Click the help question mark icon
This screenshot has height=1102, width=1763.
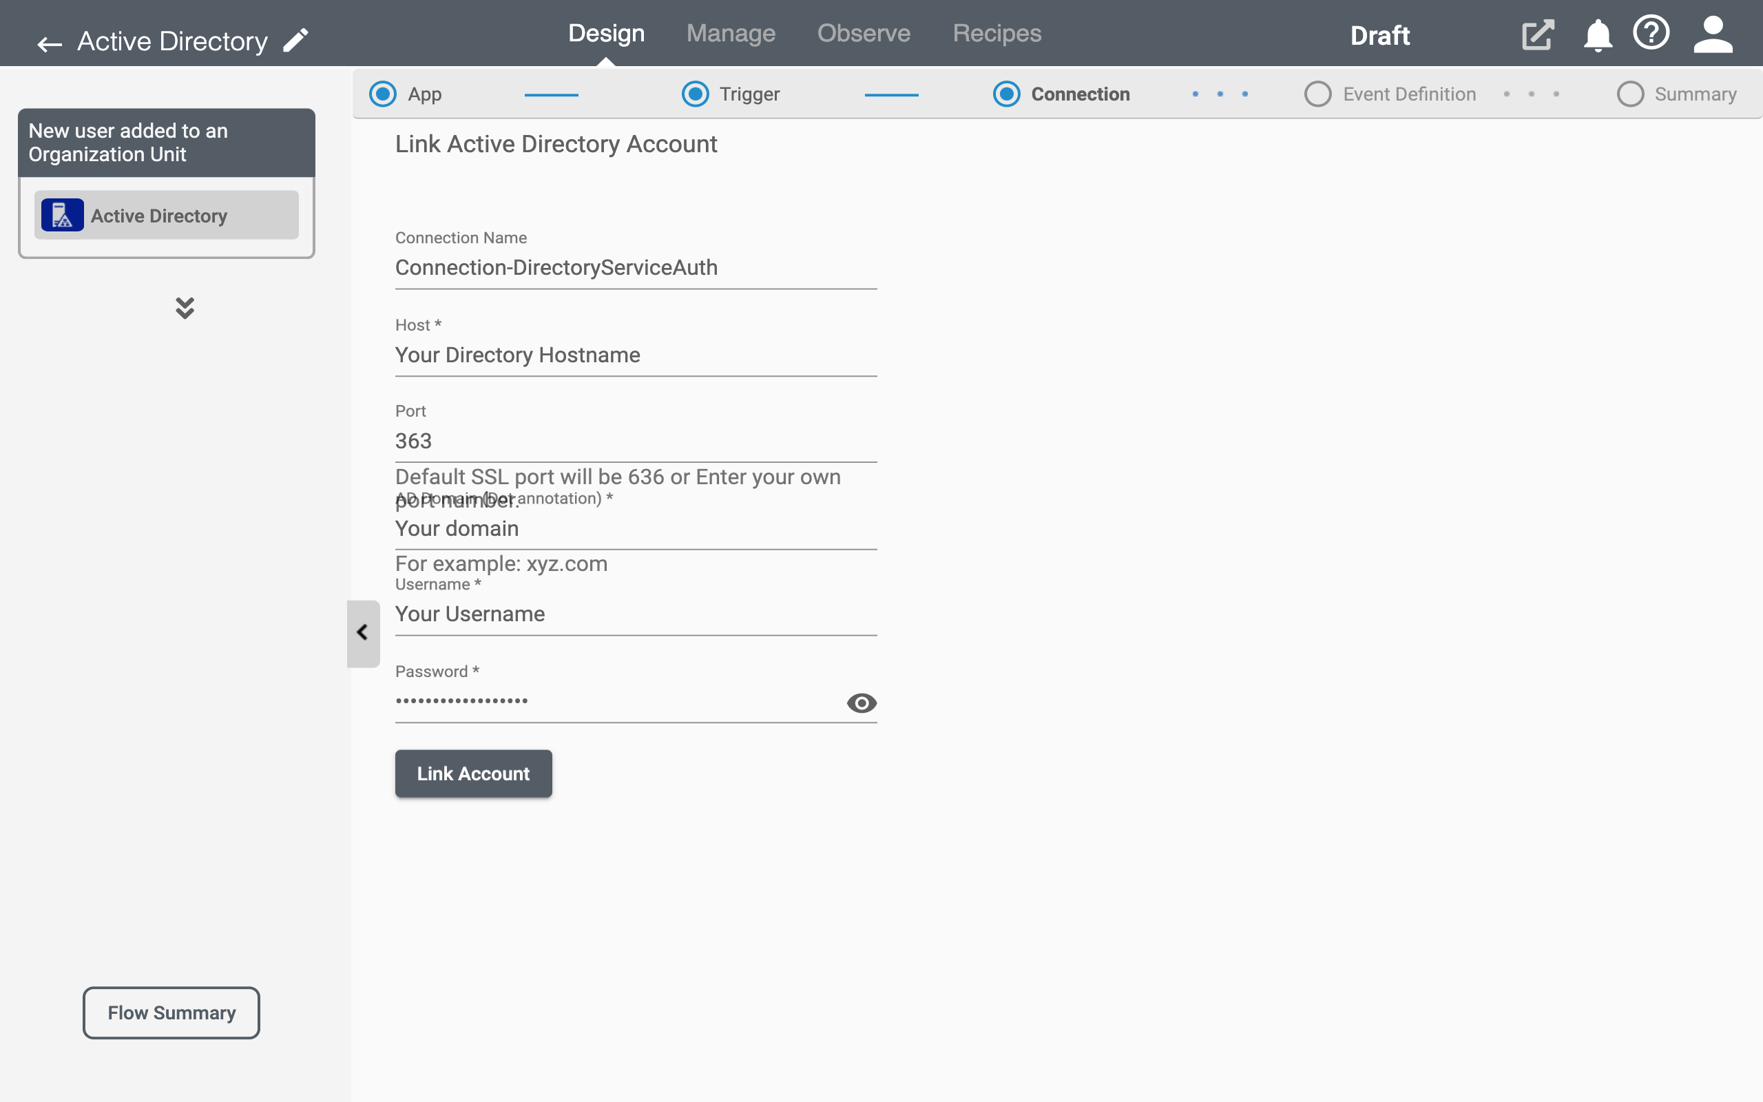1651,34
